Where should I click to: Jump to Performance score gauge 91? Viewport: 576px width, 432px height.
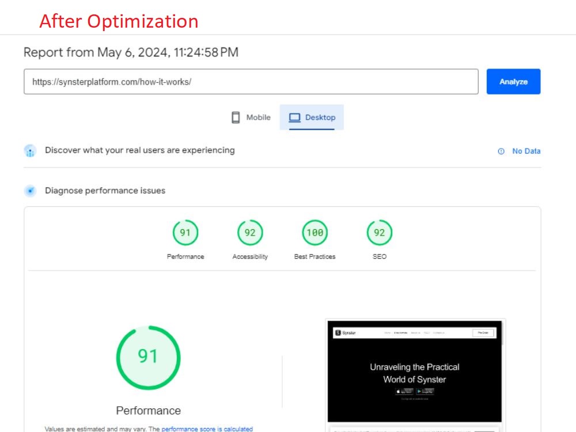185,233
